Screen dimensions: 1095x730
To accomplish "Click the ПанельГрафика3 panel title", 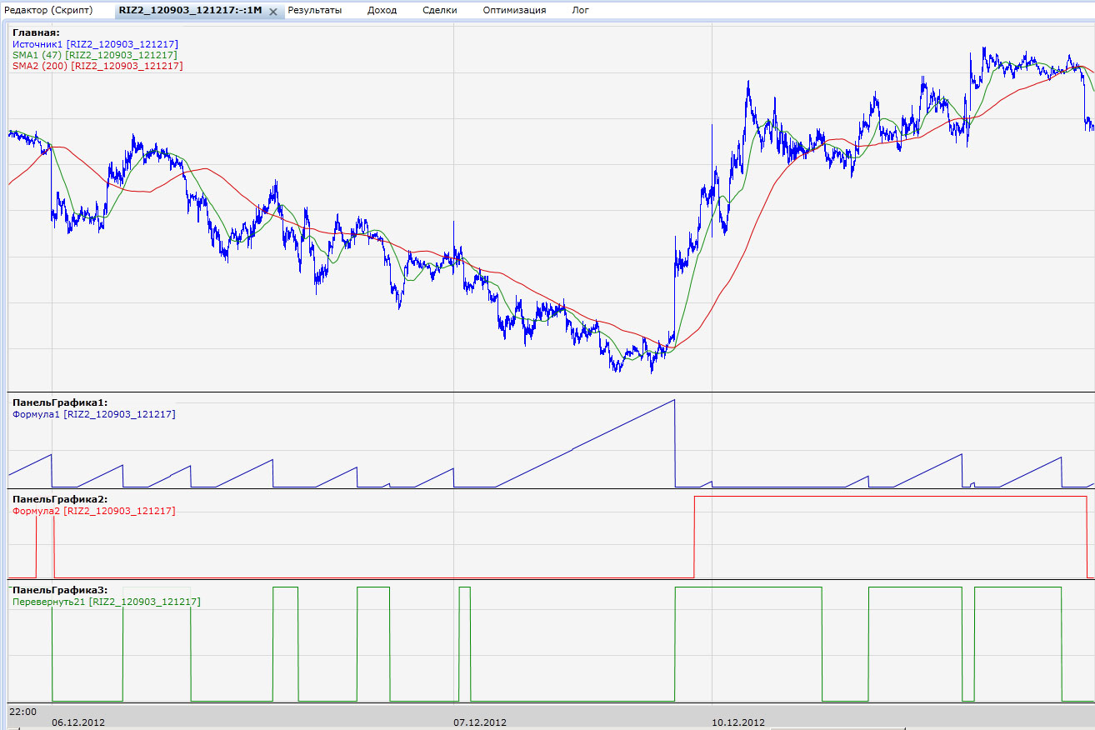I will point(60,590).
